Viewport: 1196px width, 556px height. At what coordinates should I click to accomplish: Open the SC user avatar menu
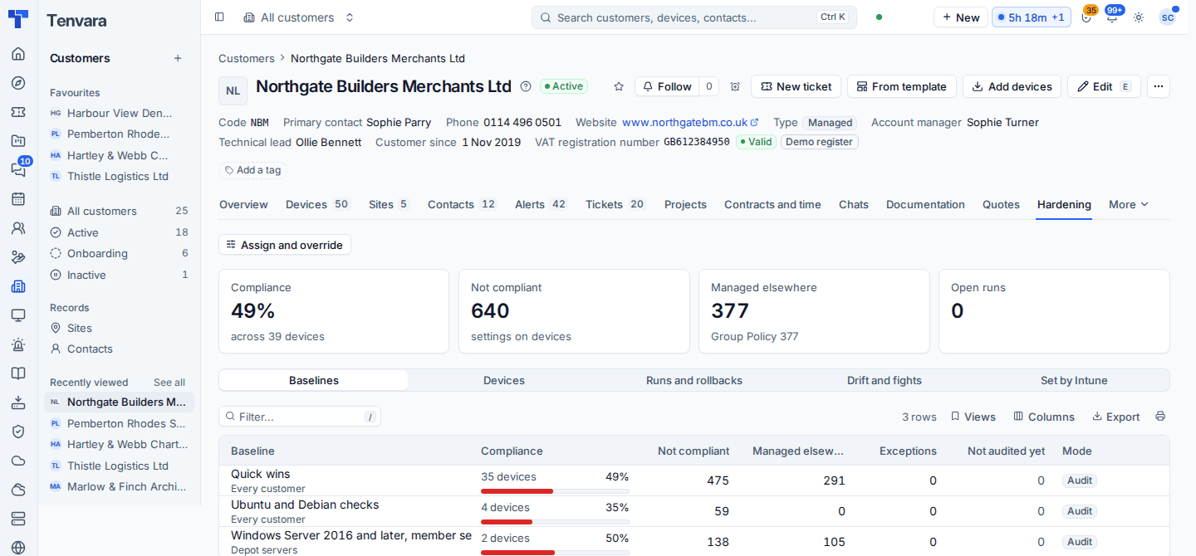pos(1168,17)
